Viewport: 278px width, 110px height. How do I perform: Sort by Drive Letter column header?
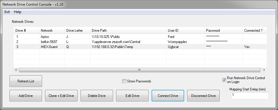[77, 31]
